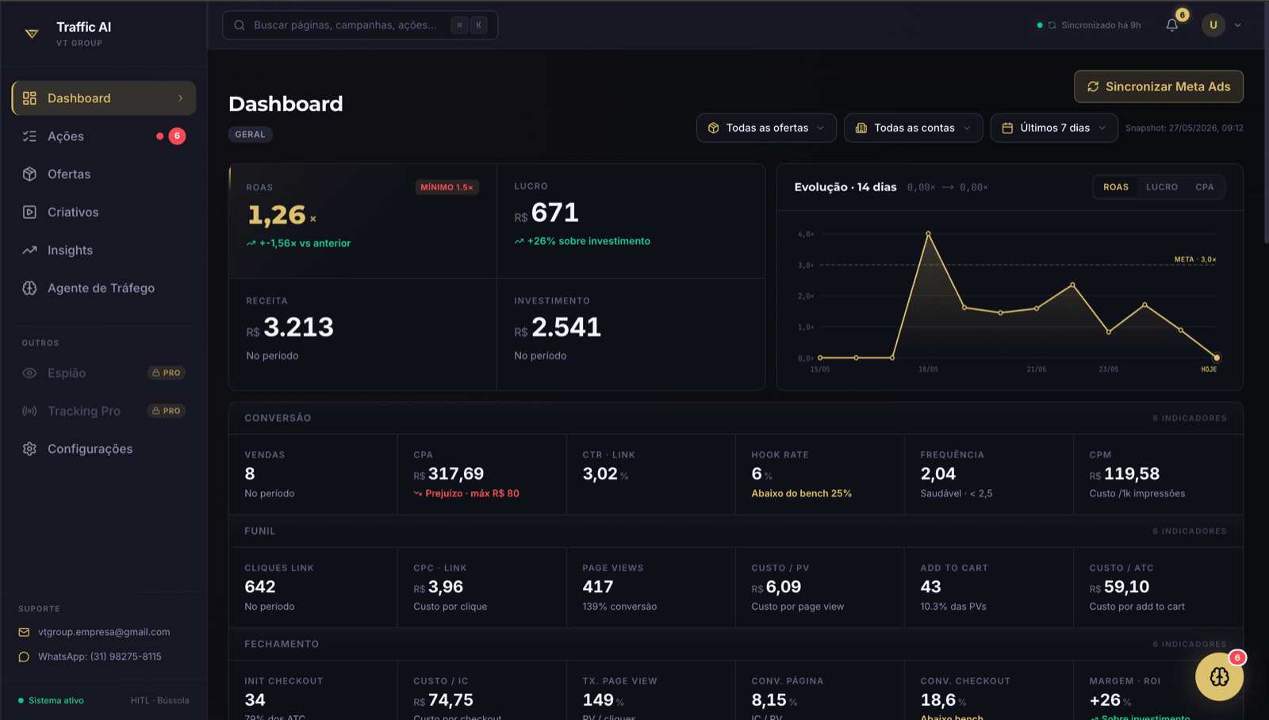Viewport: 1269px width, 720px height.
Task: Open the Dashboard sidebar item
Action: pyautogui.click(x=104, y=98)
